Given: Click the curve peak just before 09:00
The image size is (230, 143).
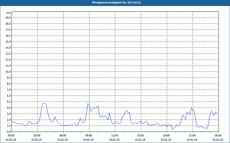Looking at the screenshot, I should (88, 104).
